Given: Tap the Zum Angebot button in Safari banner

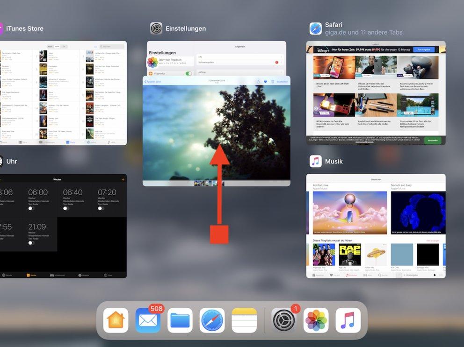Looking at the screenshot, I should tap(423, 50).
